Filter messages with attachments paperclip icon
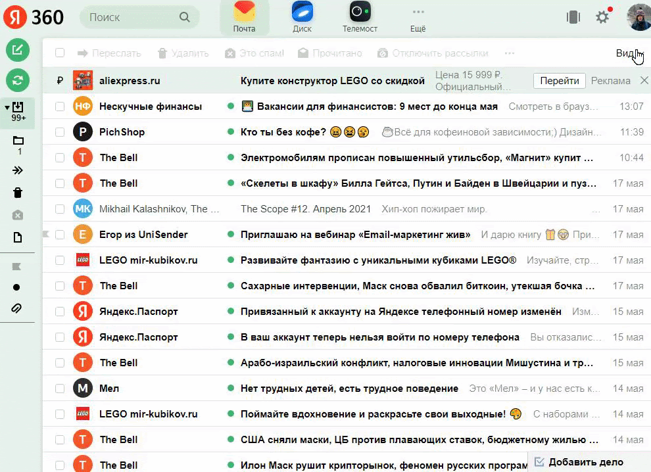The width and height of the screenshot is (651, 472). coord(16,308)
